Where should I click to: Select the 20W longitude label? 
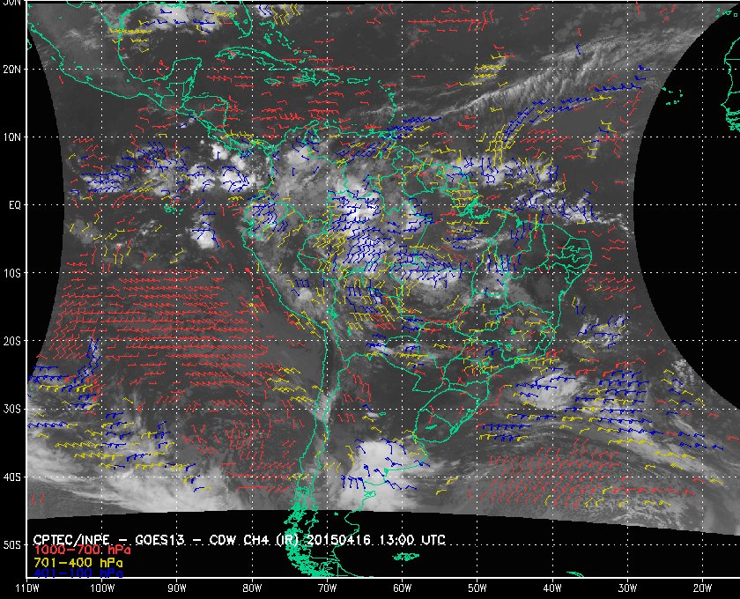coord(702,588)
